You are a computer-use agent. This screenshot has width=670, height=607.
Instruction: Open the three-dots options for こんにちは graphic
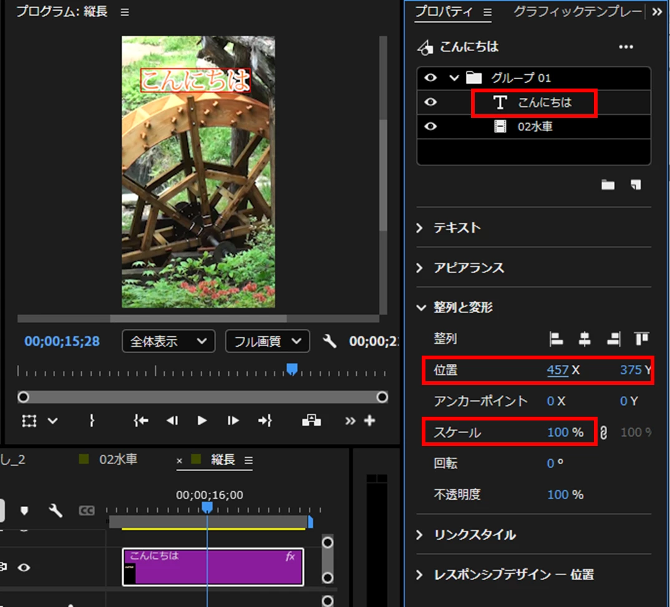click(626, 47)
